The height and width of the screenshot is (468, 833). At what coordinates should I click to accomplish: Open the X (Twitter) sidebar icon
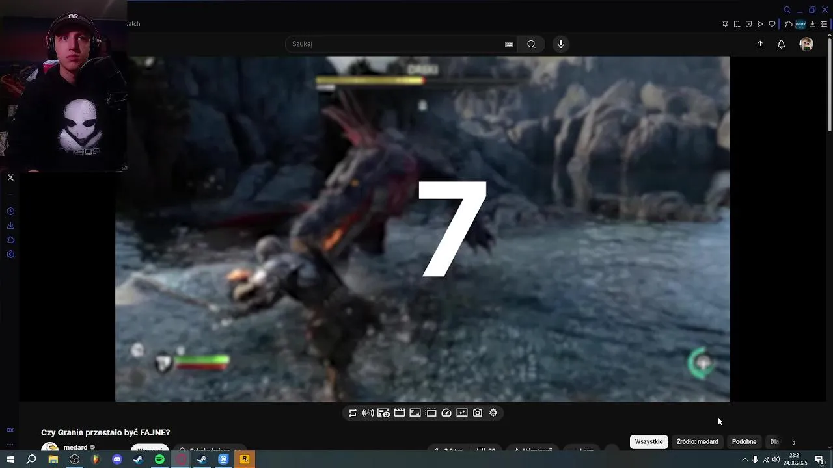pyautogui.click(x=10, y=177)
